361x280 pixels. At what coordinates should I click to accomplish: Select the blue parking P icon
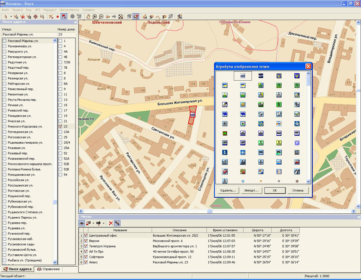[297, 143]
